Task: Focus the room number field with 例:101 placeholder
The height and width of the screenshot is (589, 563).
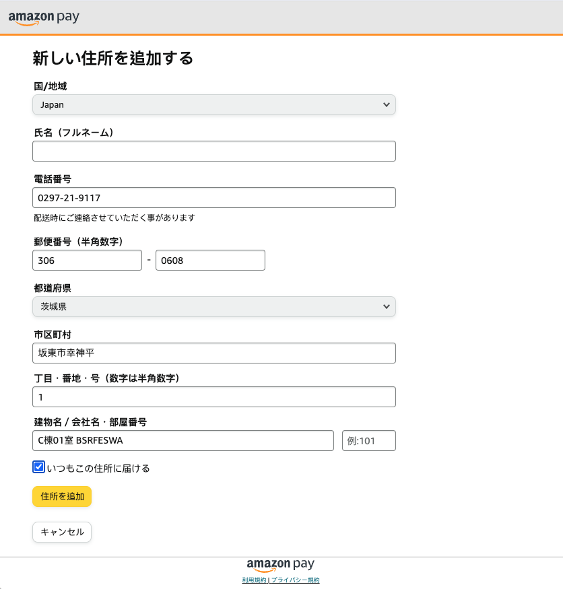Action: 368,441
